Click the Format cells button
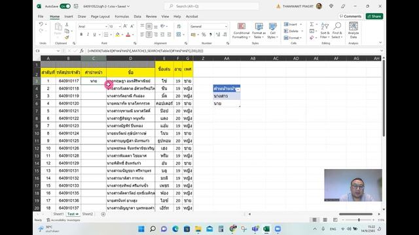419x235 pixels. [x=293, y=38]
